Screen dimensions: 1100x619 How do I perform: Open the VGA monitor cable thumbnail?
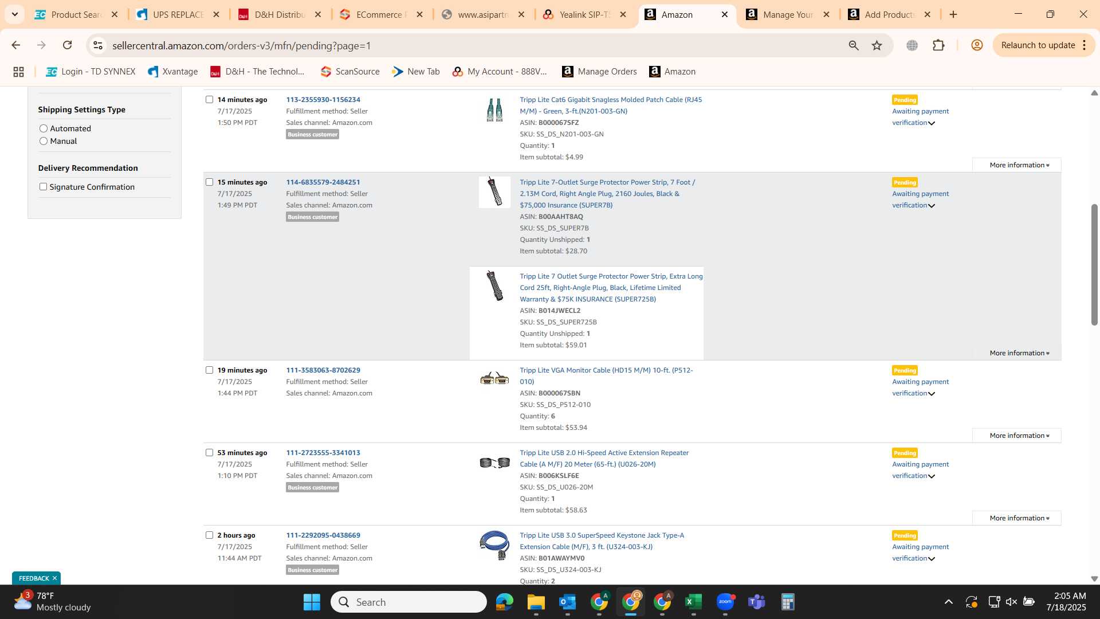[494, 378]
